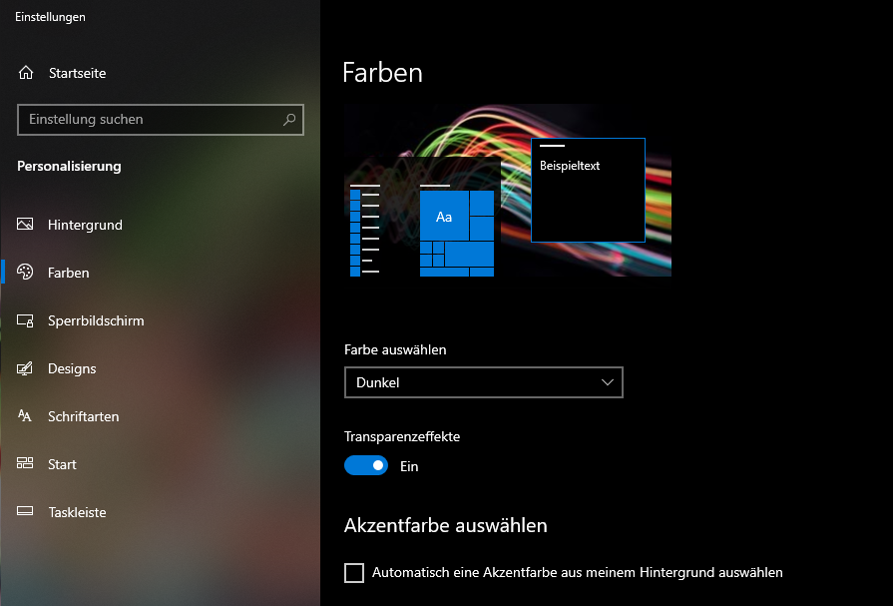Go to Startseite
The image size is (893, 606).
[78, 73]
